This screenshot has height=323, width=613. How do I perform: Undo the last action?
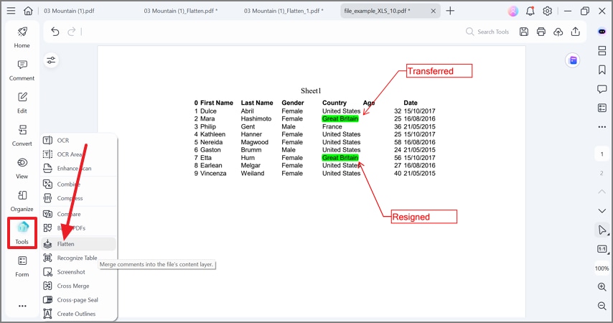(x=55, y=32)
